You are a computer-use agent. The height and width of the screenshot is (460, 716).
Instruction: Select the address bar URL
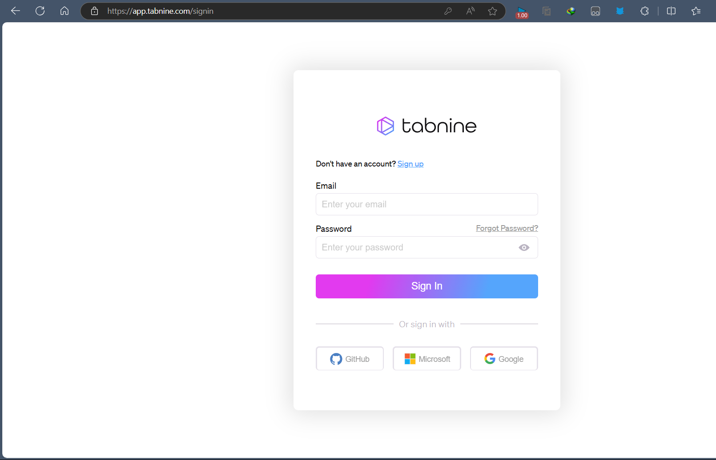161,11
